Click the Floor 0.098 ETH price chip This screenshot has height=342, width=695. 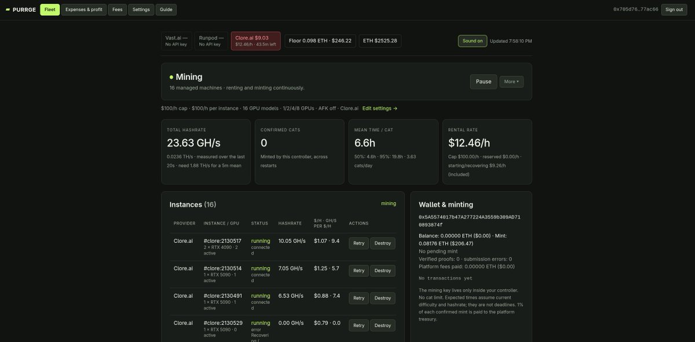320,41
